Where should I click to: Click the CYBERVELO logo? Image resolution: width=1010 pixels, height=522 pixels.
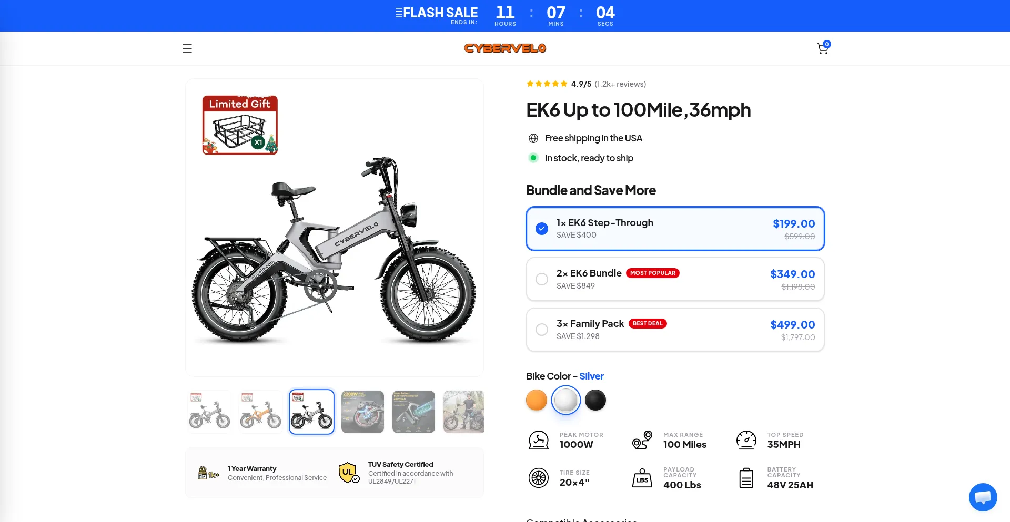(505, 48)
